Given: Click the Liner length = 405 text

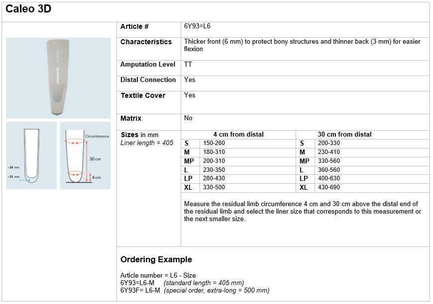Looking at the screenshot, I should click(147, 143).
